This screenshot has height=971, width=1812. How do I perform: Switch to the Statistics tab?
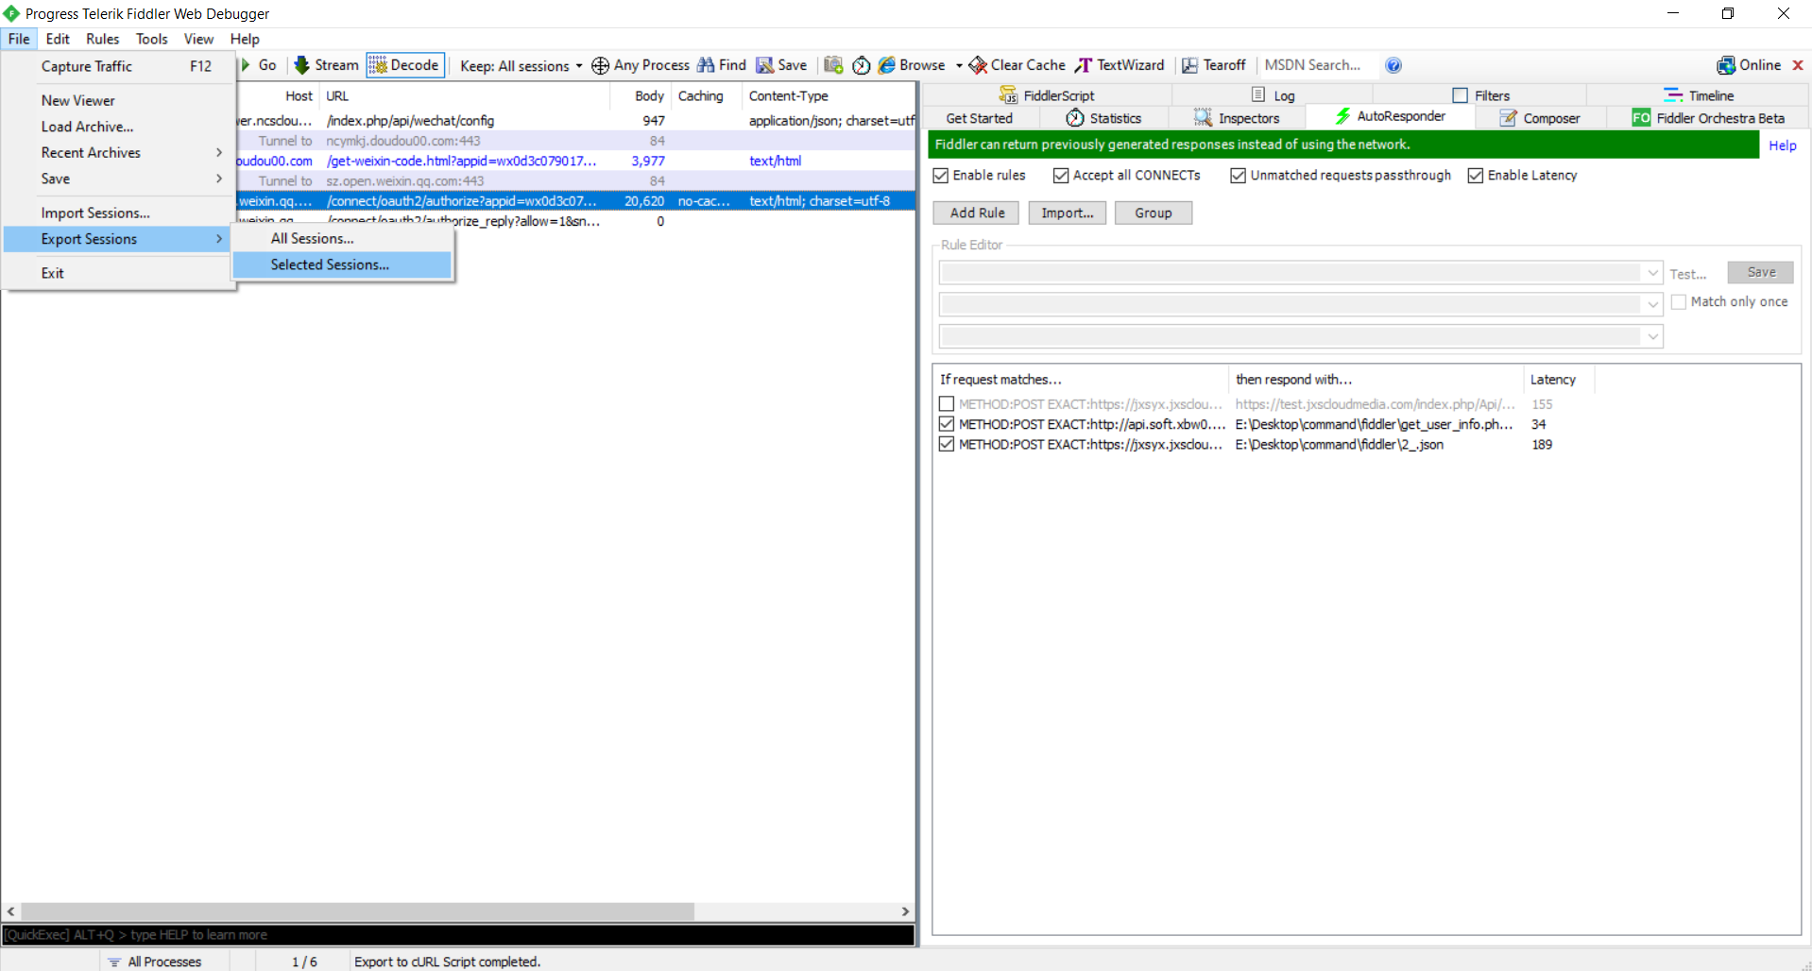click(1103, 118)
